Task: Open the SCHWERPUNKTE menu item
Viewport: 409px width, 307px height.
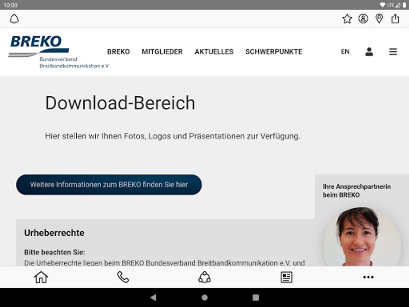Action: pyautogui.click(x=274, y=52)
